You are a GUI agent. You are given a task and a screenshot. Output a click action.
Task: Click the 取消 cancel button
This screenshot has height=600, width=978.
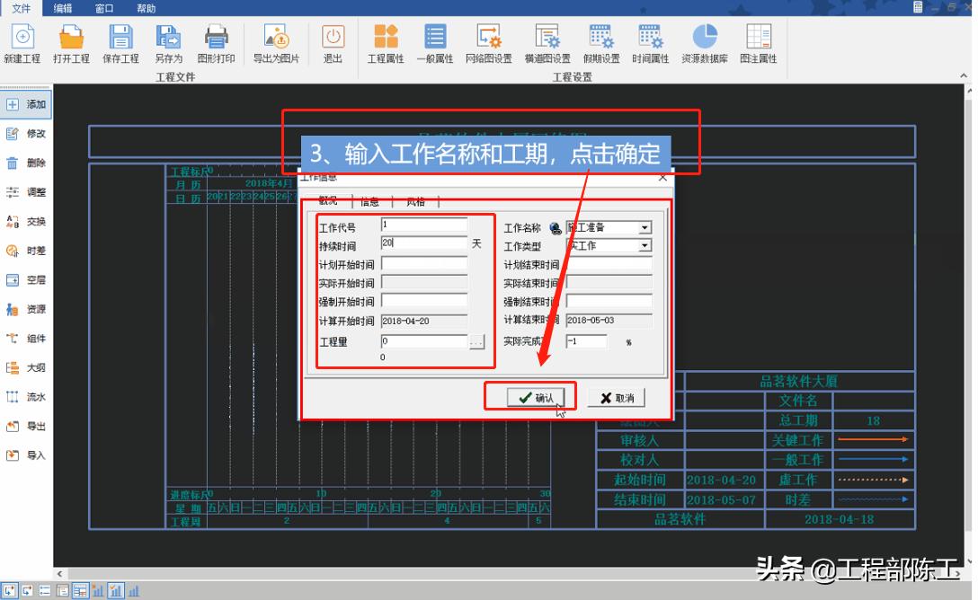click(x=616, y=398)
